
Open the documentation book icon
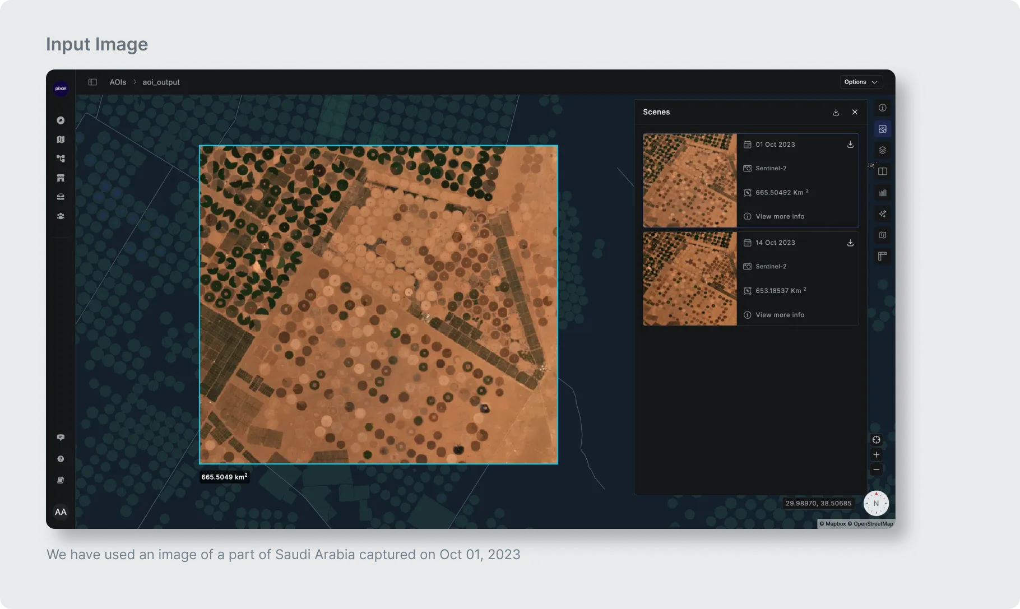point(61,480)
